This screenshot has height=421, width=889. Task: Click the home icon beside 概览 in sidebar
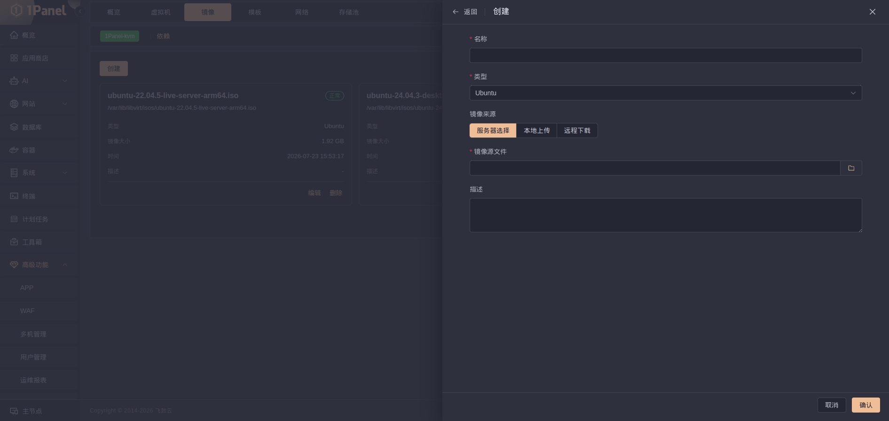[14, 35]
